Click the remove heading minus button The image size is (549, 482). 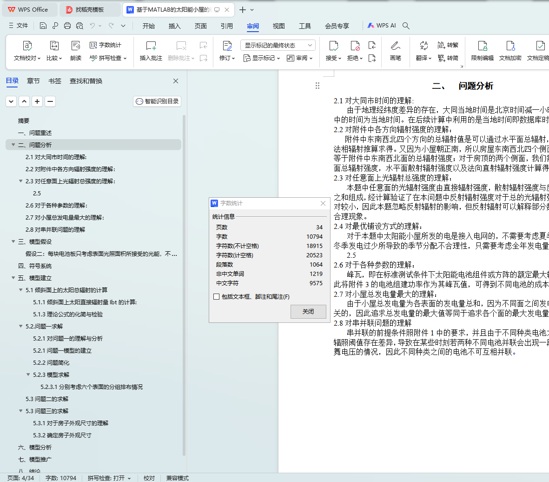50,102
